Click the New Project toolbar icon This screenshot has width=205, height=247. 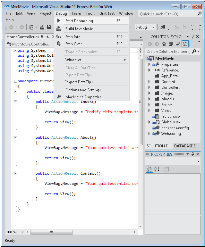pos(31,27)
